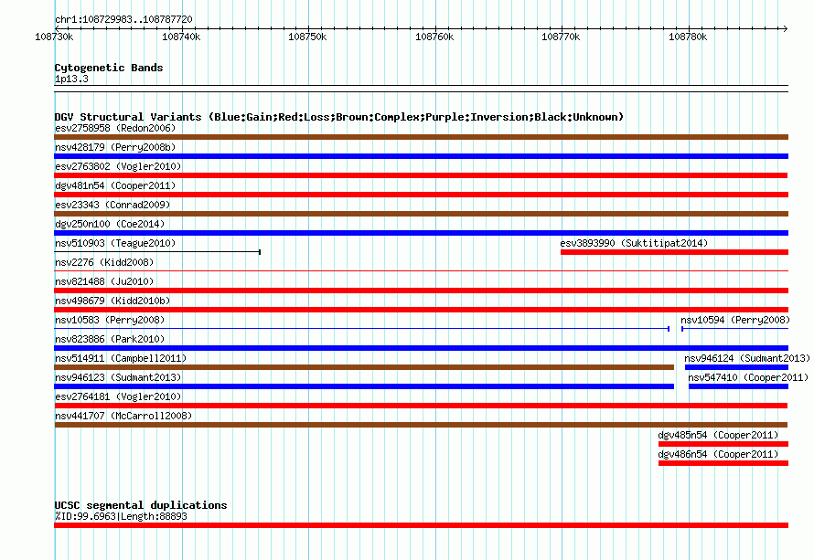This screenshot has height=560, width=814.
Task: Click the esv2764181 (Vogler2010) label
Action: 118,396
